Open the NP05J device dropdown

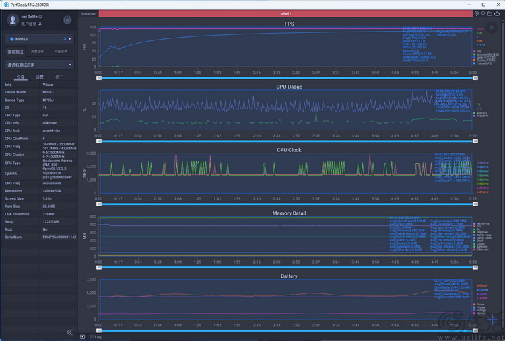point(39,39)
